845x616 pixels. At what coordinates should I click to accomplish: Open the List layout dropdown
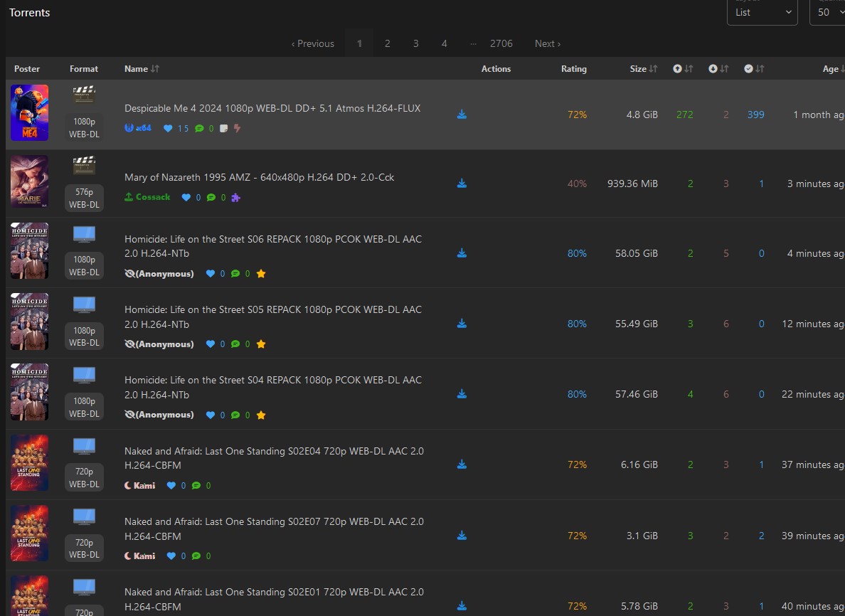(762, 12)
